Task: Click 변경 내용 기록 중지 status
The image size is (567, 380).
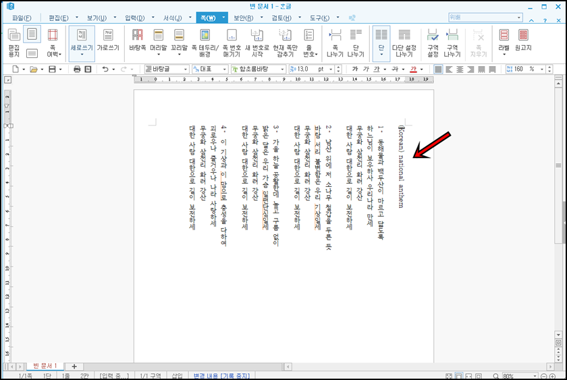Action: [x=221, y=376]
